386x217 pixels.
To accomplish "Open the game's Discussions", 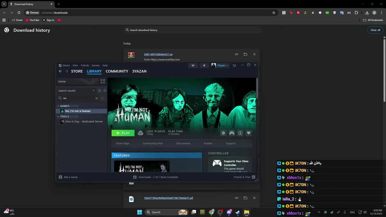I will coord(183,143).
